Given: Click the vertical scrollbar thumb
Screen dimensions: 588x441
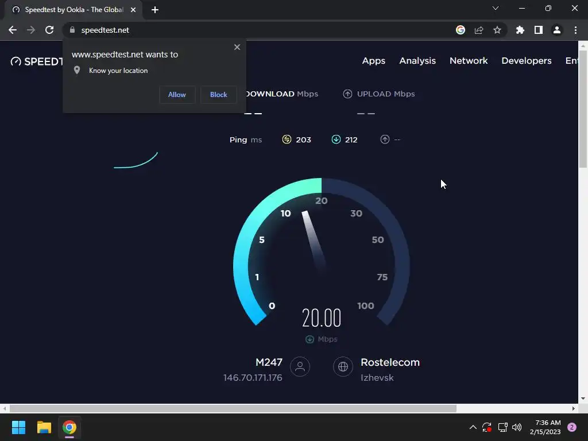Looking at the screenshot, I should 583,109.
